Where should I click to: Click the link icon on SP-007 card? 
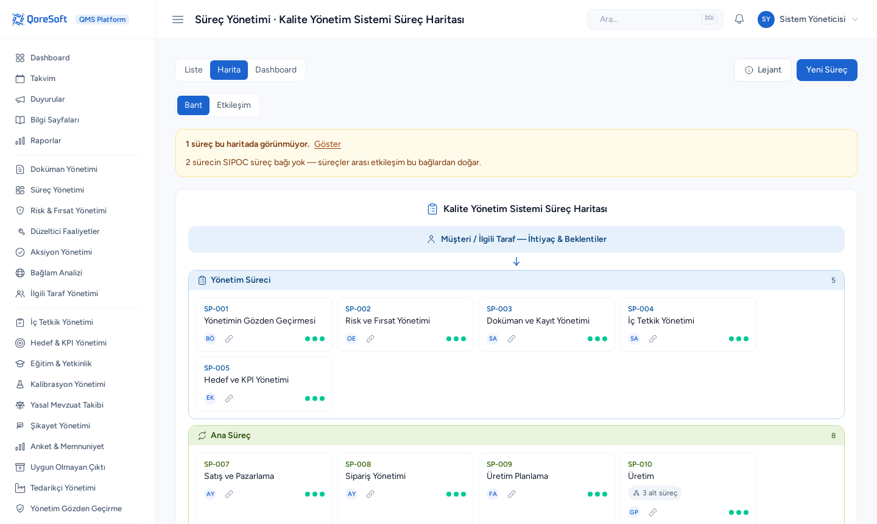click(x=229, y=494)
